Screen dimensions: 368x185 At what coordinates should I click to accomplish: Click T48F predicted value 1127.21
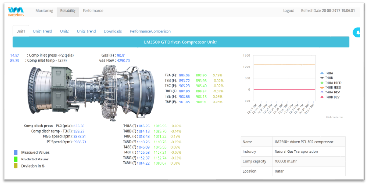click(160, 153)
